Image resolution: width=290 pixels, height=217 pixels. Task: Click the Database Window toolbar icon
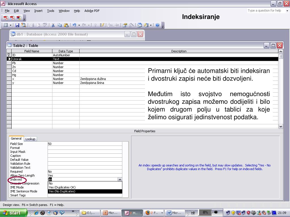[x=140, y=25]
